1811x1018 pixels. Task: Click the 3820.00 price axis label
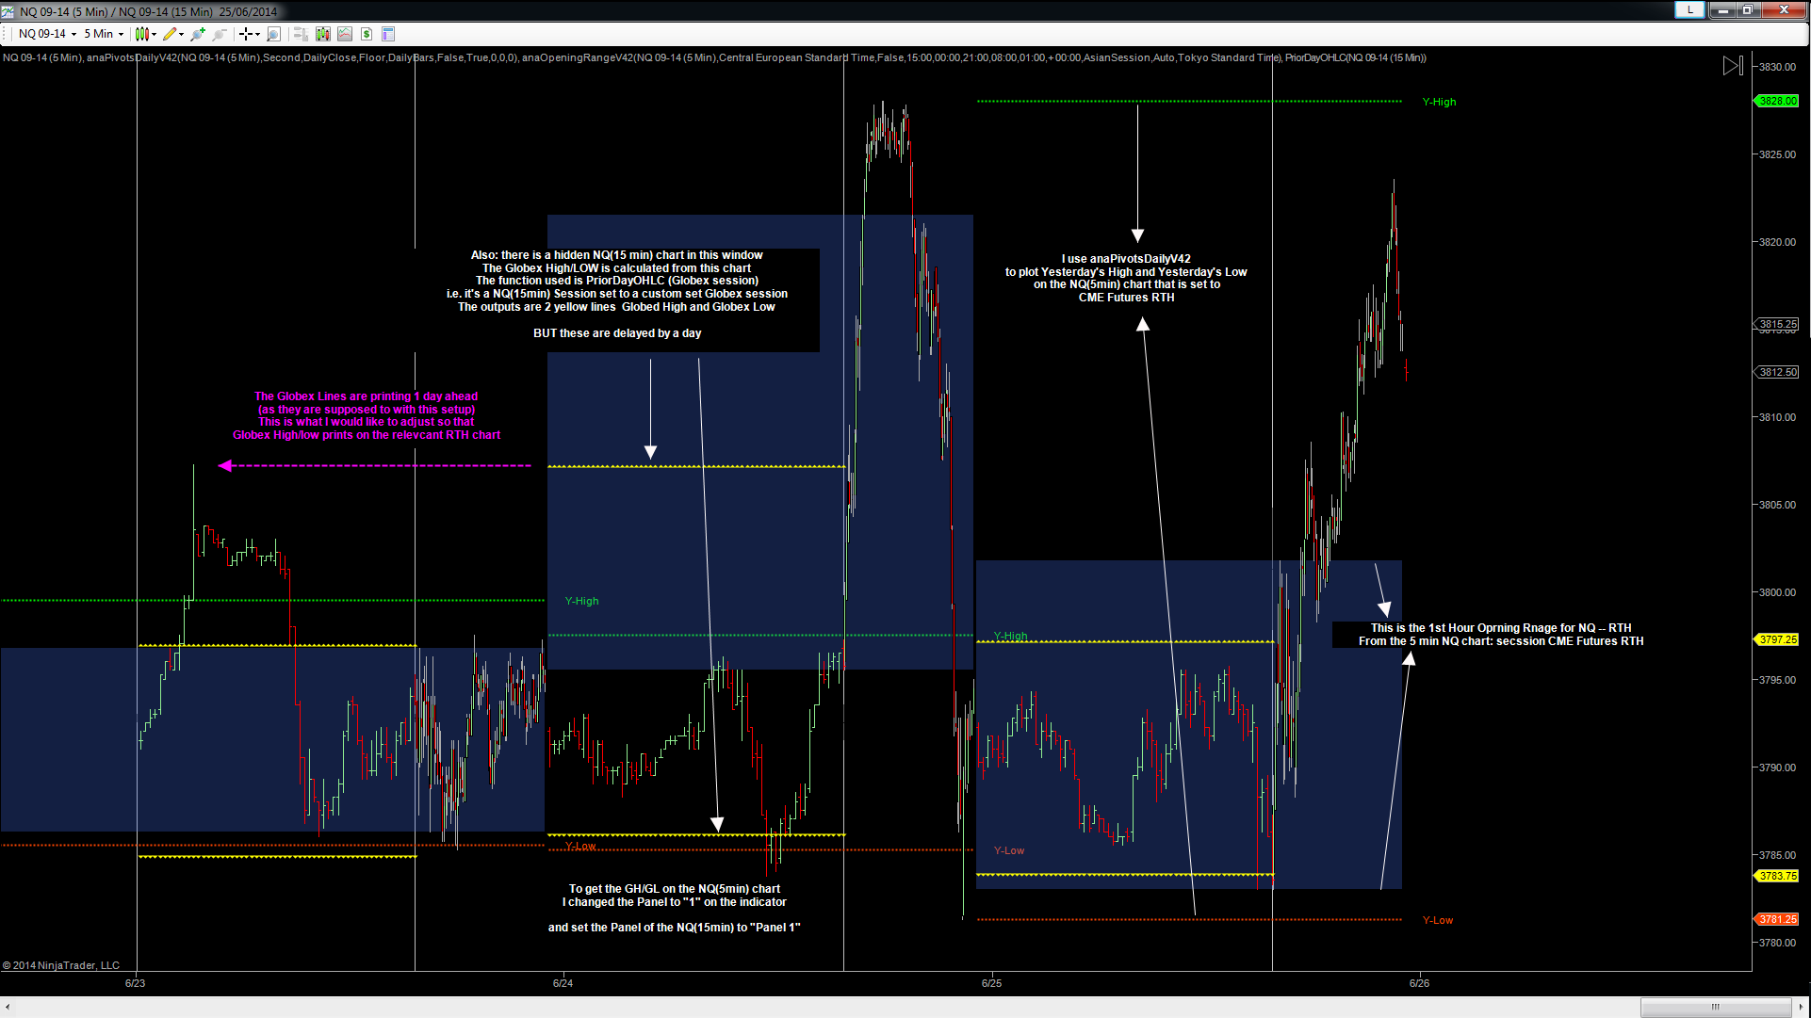click(1777, 242)
